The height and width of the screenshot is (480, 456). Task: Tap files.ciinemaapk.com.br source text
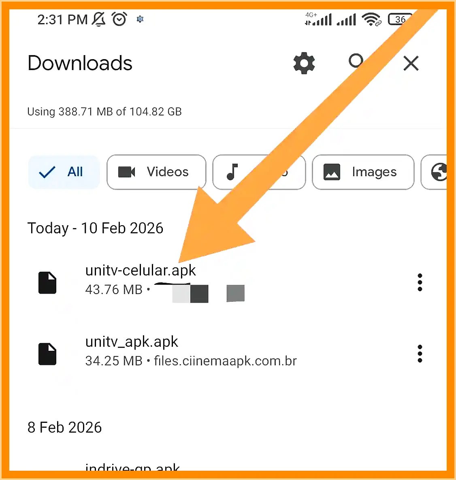(x=225, y=361)
